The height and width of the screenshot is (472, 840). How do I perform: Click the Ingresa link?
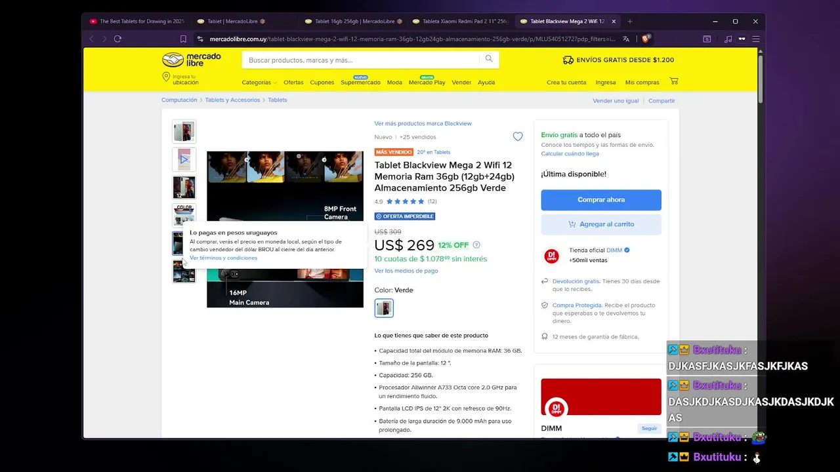click(606, 83)
